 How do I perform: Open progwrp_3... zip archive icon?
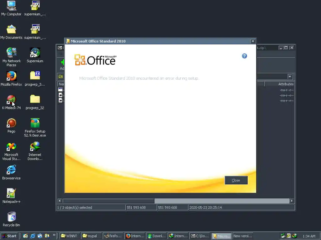35,78
